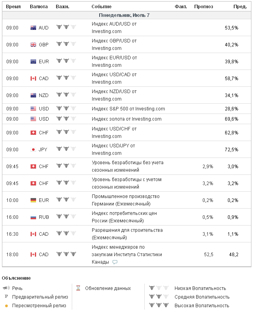Click the German flag in the 10:00 row

tap(33, 200)
